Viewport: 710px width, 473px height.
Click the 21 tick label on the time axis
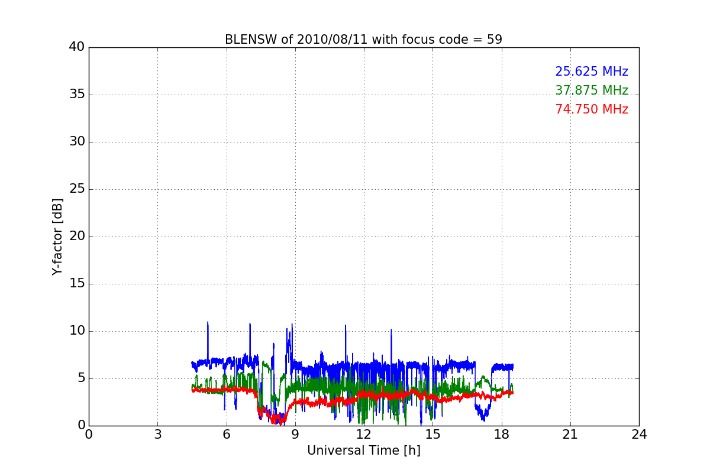[570, 435]
